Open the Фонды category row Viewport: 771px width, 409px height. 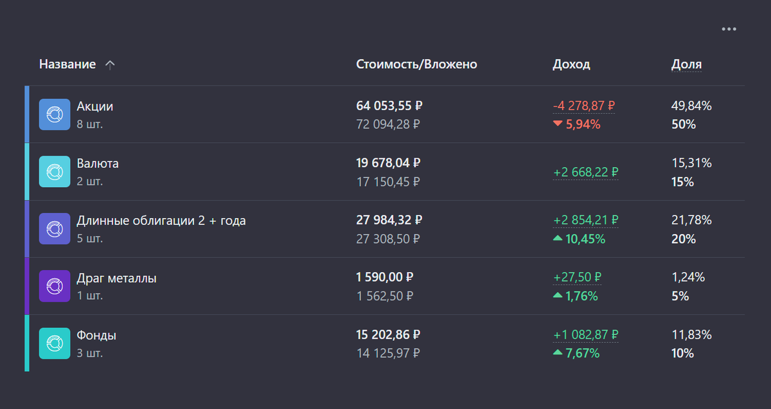tap(96, 336)
